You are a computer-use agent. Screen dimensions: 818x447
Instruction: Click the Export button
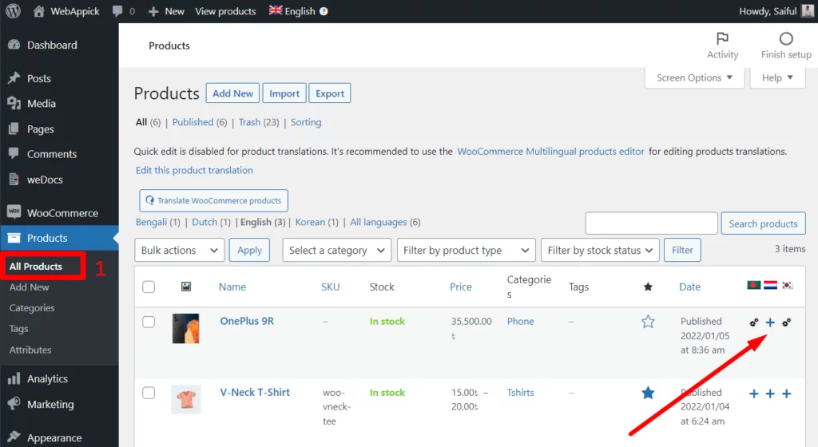[x=330, y=93]
